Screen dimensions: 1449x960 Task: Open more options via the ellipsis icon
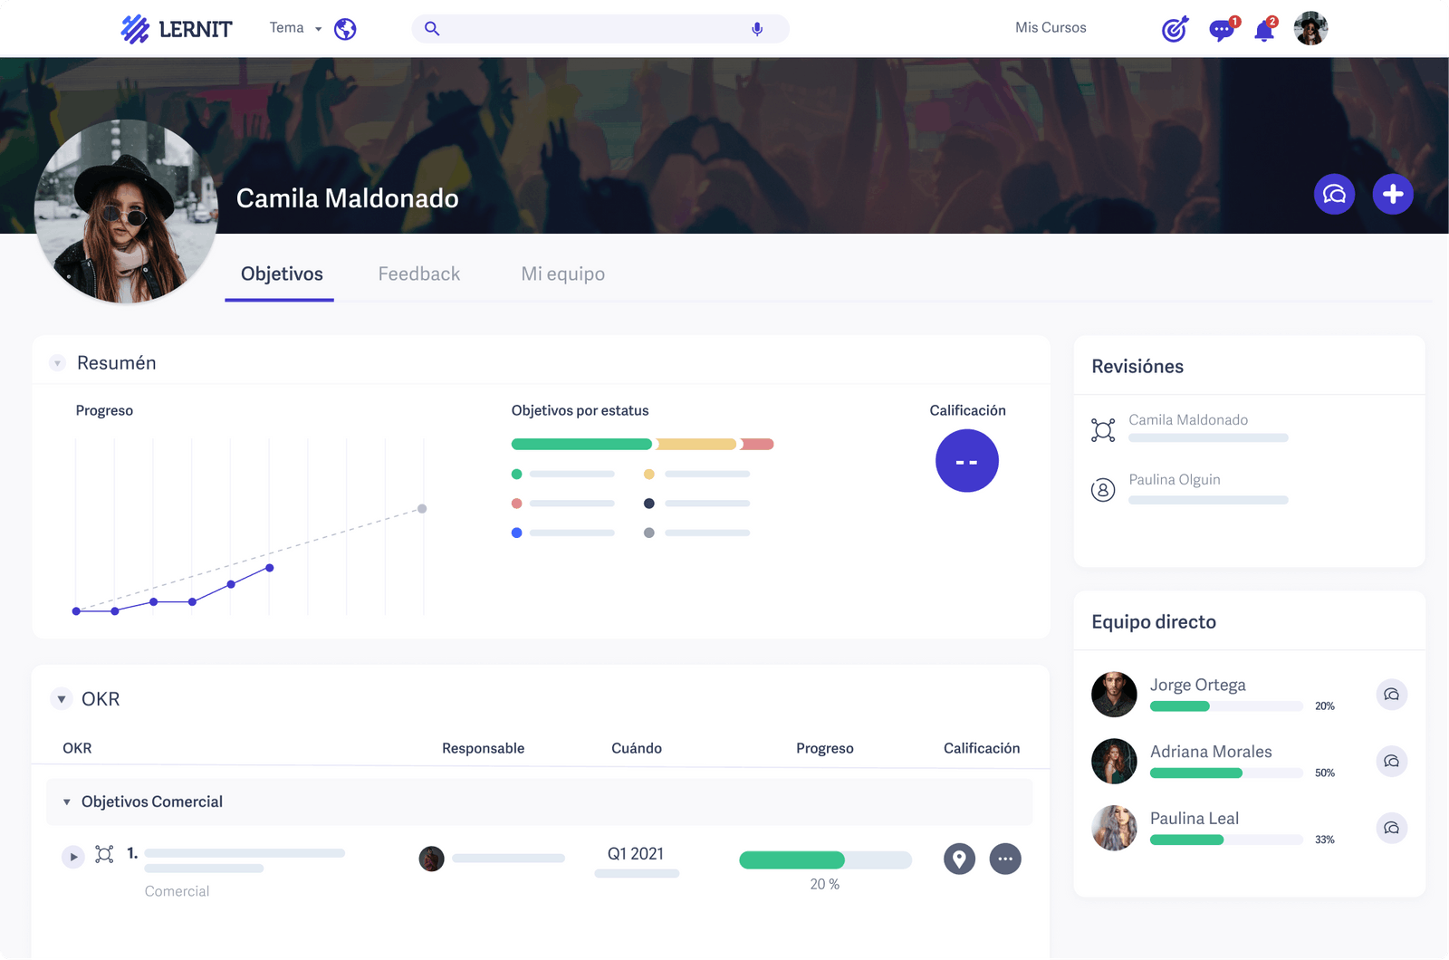pyautogui.click(x=1005, y=859)
